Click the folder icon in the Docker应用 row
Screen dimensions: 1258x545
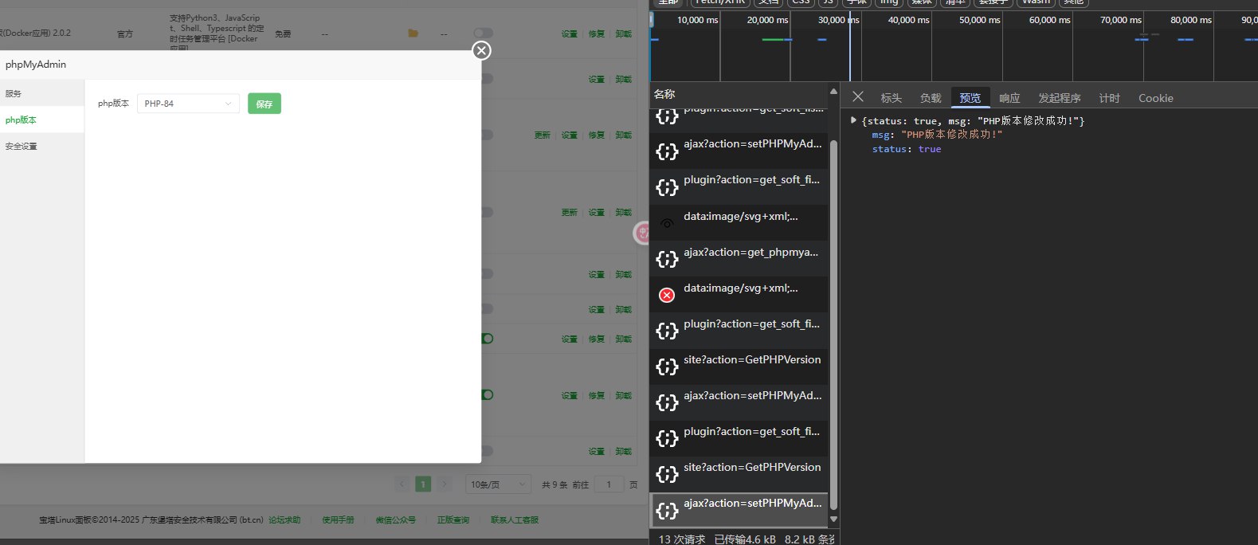point(413,33)
